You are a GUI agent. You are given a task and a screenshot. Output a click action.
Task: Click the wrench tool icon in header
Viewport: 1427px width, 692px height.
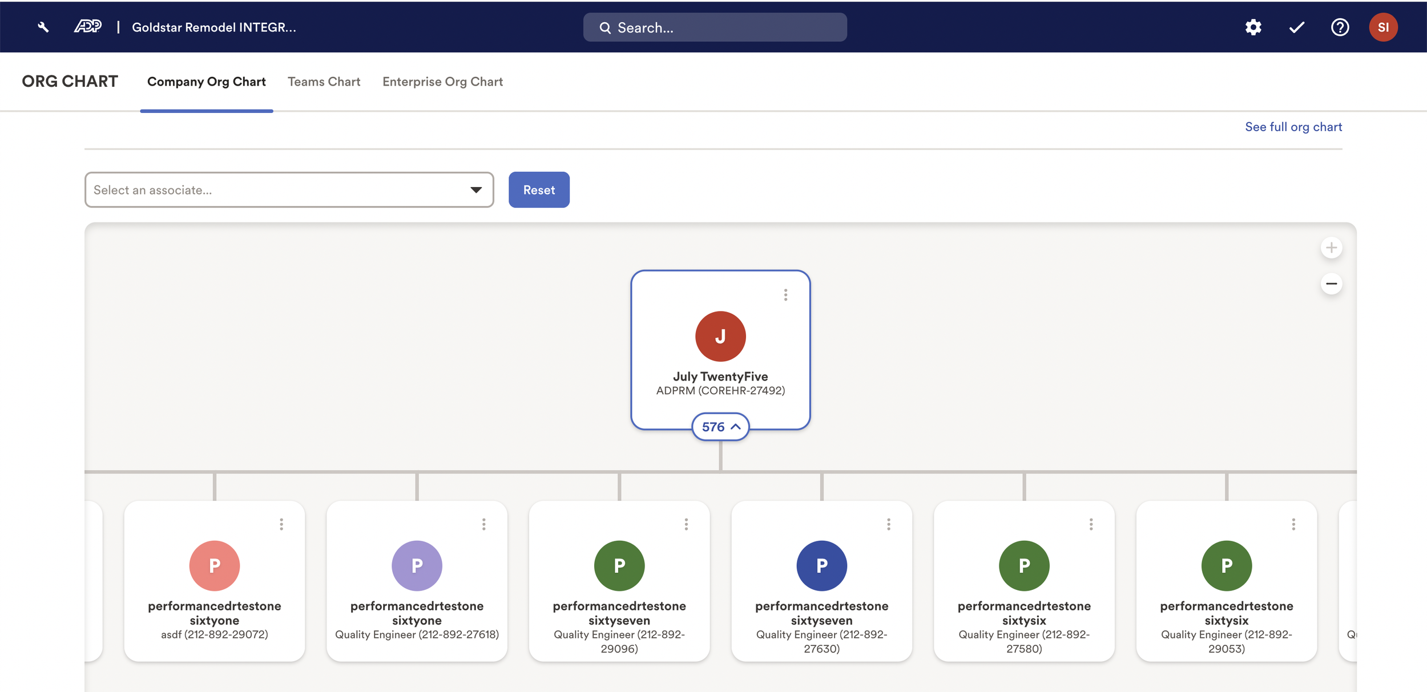[x=43, y=27]
